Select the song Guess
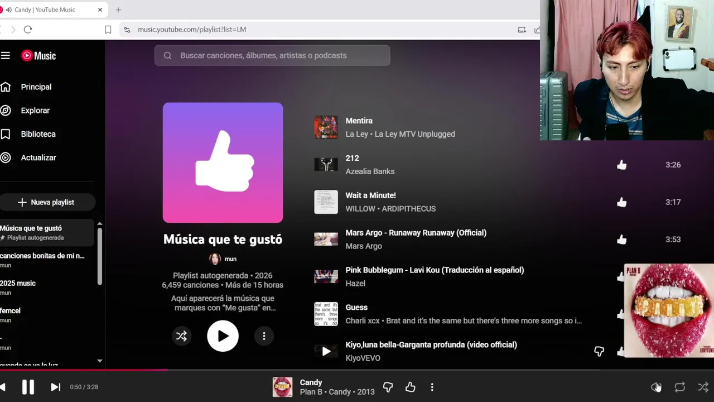Image resolution: width=714 pixels, height=402 pixels. [x=356, y=308]
